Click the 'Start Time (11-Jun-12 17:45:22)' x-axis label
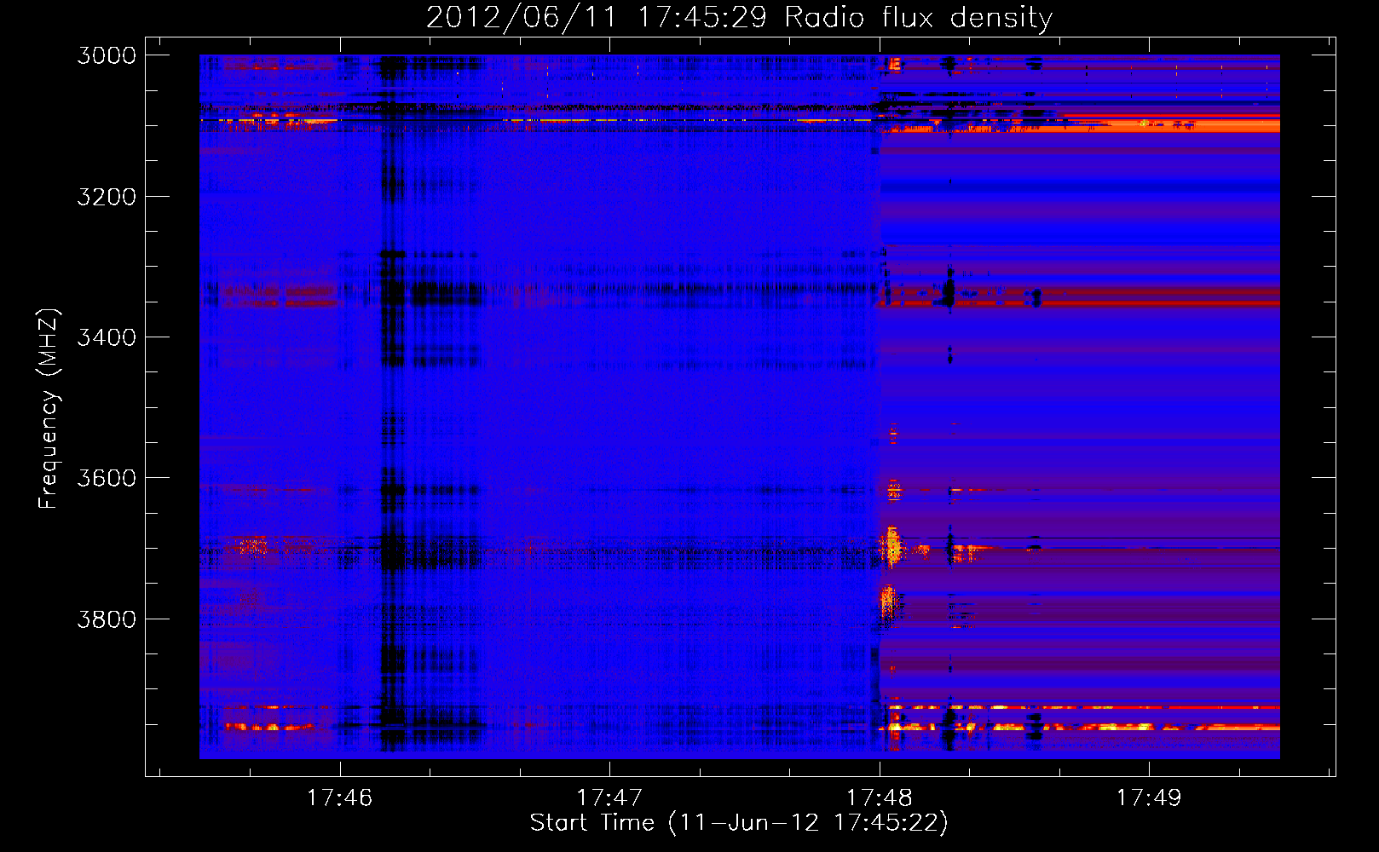 pyautogui.click(x=739, y=823)
